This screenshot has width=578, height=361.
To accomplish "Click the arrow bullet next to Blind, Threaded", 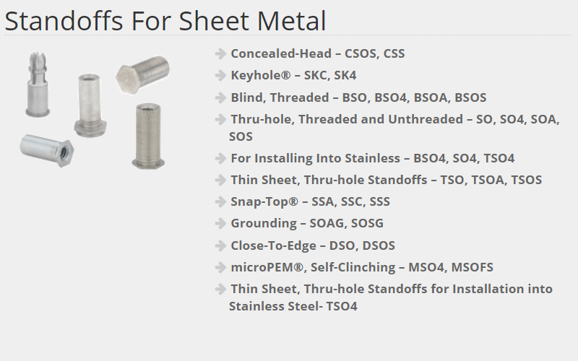I will pyautogui.click(x=220, y=97).
